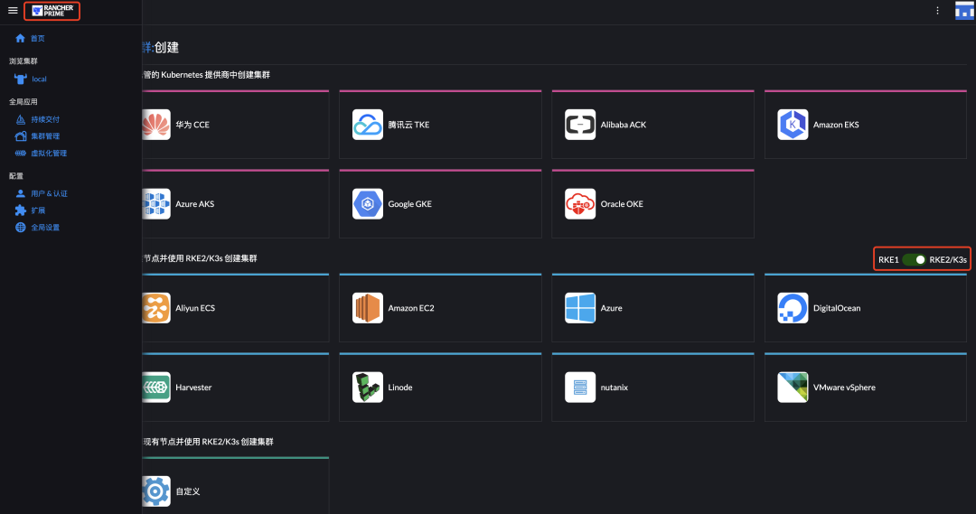
Task: Choose the Oracle OKE provider card
Action: (x=653, y=204)
